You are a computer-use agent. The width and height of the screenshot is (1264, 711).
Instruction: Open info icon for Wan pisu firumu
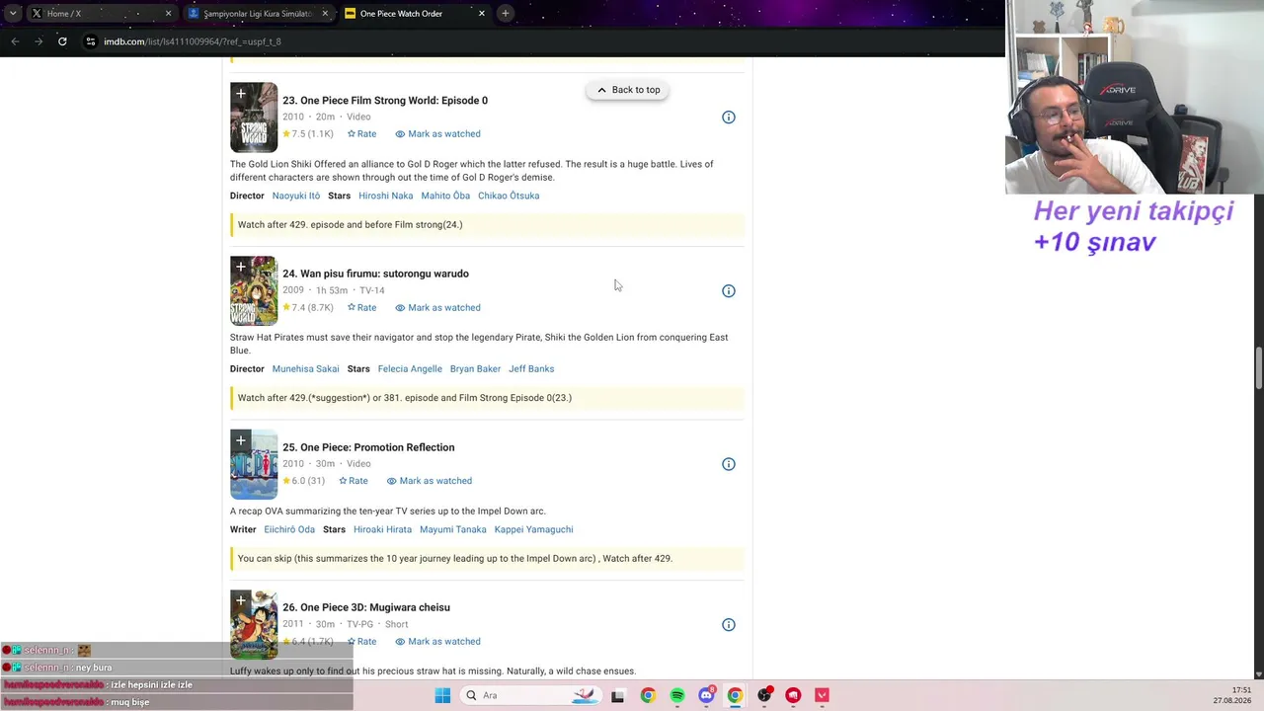(729, 290)
